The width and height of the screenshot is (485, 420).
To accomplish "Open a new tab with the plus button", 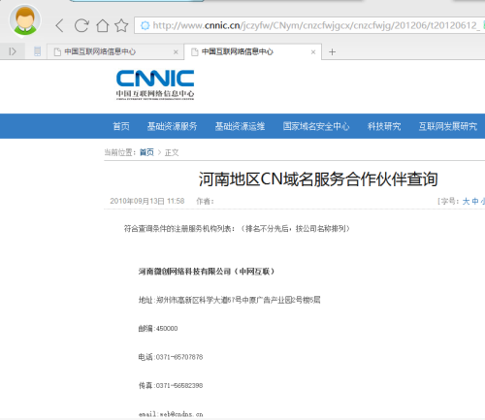I will (332, 51).
